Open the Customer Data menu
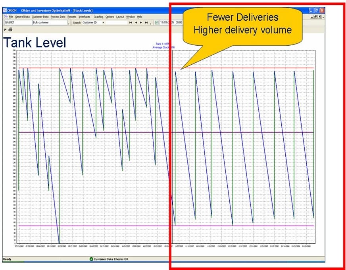Viewport: 346px width, 270px height. (40, 17)
